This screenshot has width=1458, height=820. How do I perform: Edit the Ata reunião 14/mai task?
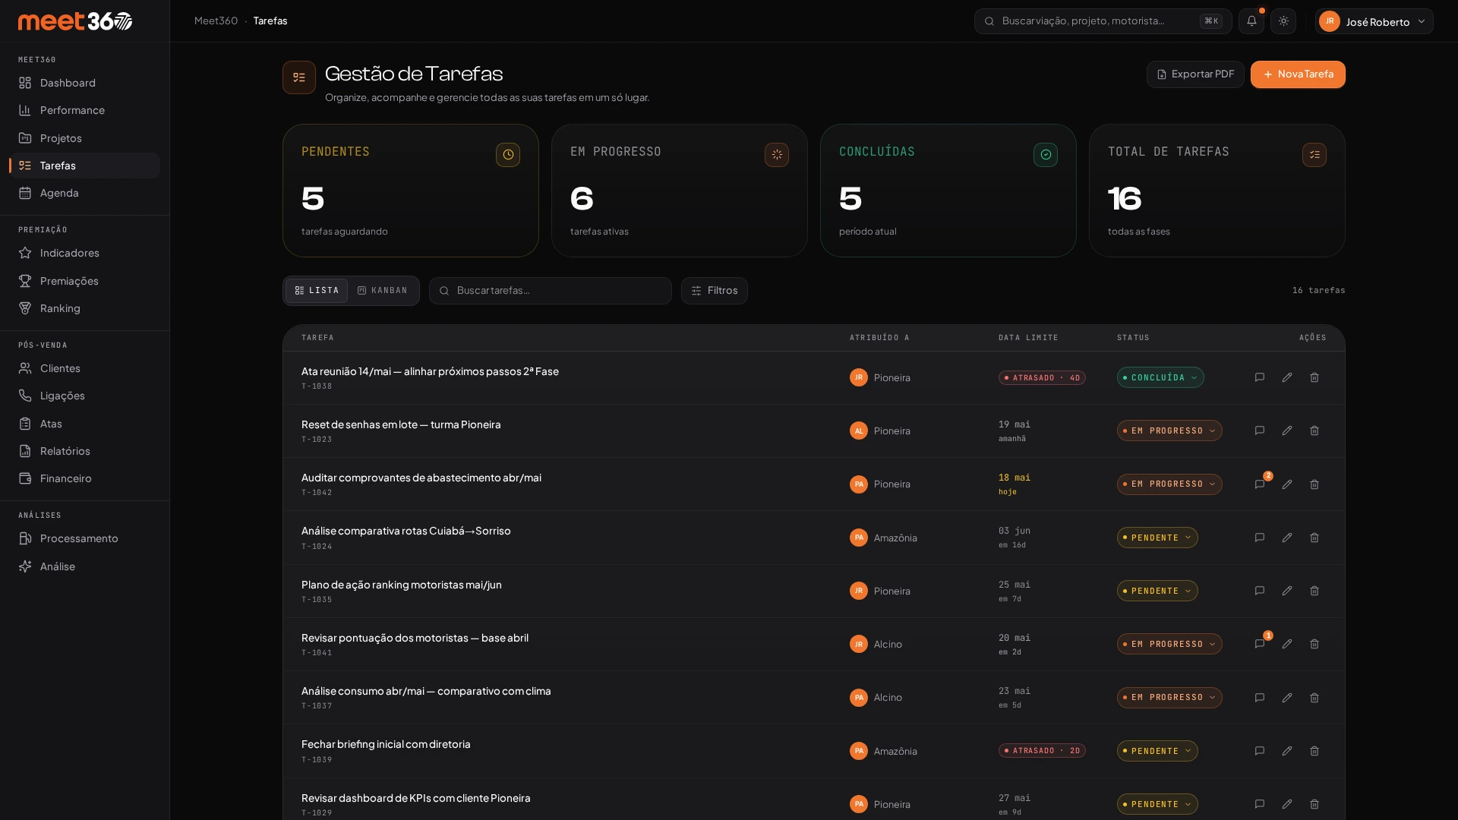click(x=1287, y=377)
